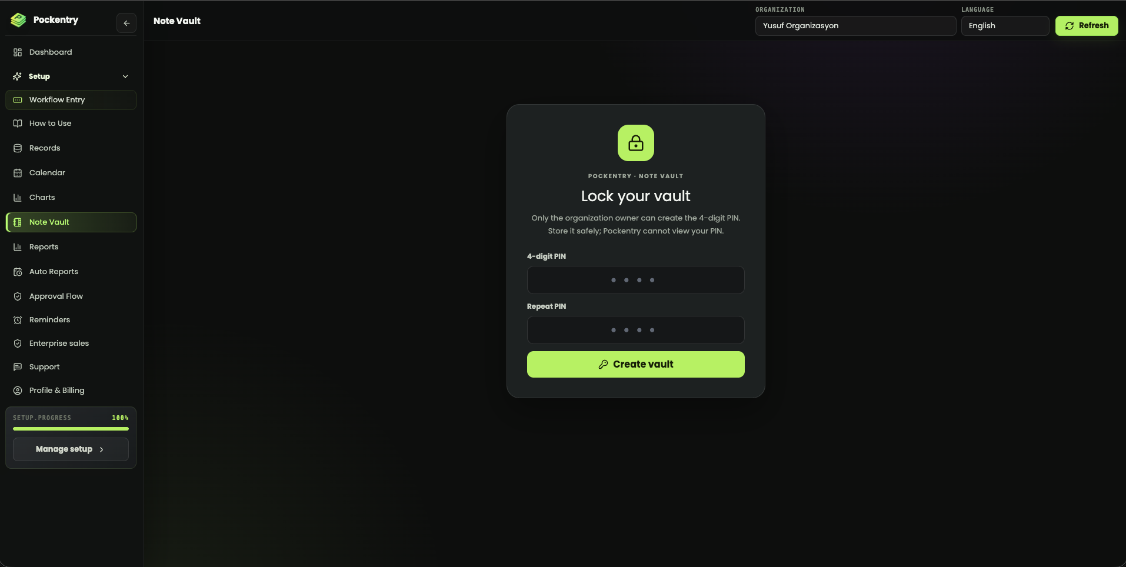1126x567 pixels.
Task: Click the "POCKENTRY · NOTE VAULT" label
Action: click(636, 176)
